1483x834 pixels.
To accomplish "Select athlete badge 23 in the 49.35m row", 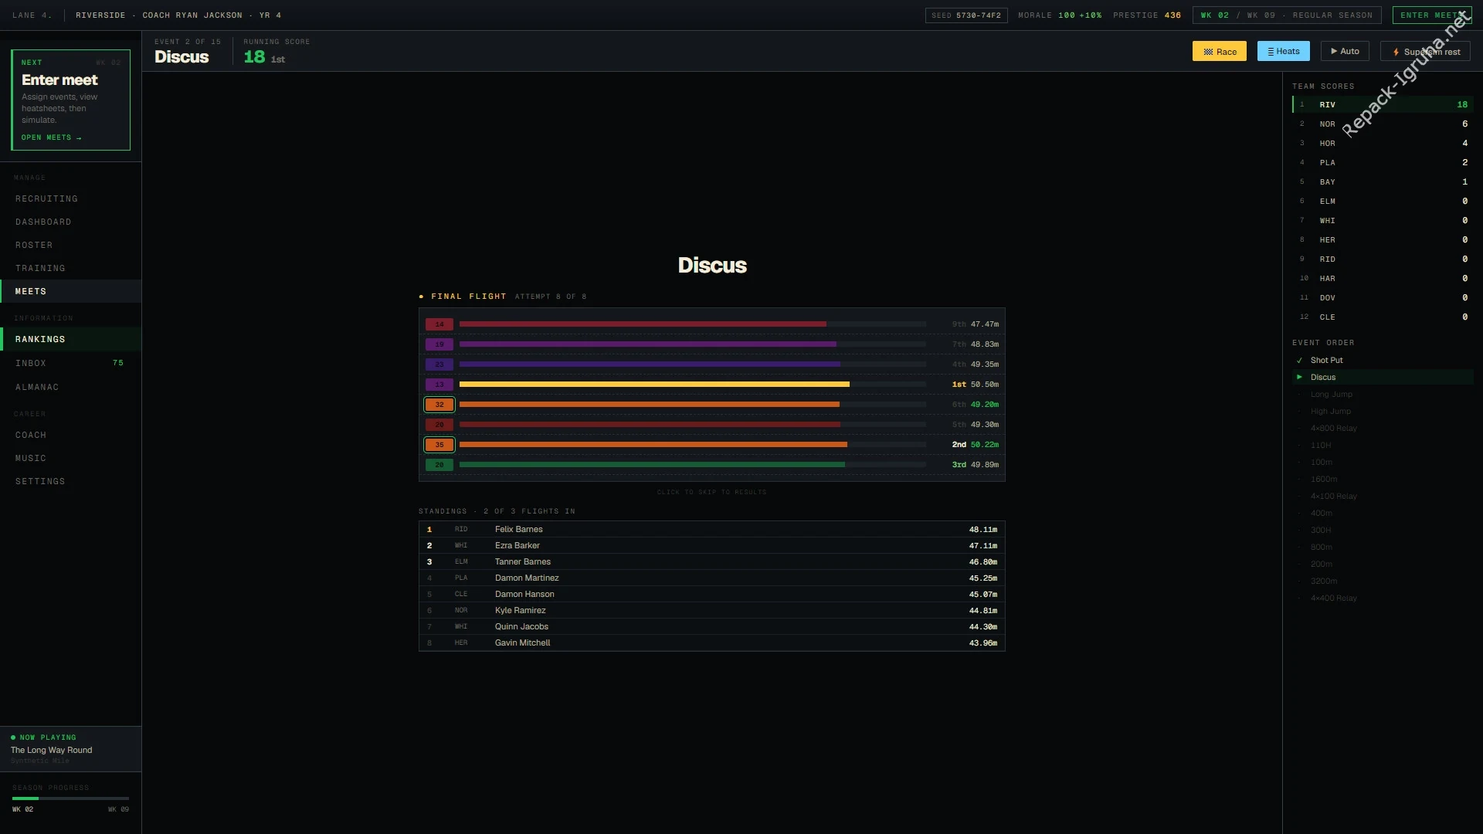I will pyautogui.click(x=439, y=364).
